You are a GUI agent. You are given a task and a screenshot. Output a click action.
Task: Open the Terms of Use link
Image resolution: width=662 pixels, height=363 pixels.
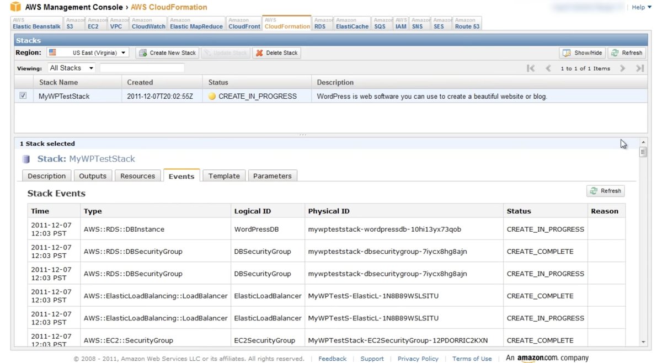472,359
